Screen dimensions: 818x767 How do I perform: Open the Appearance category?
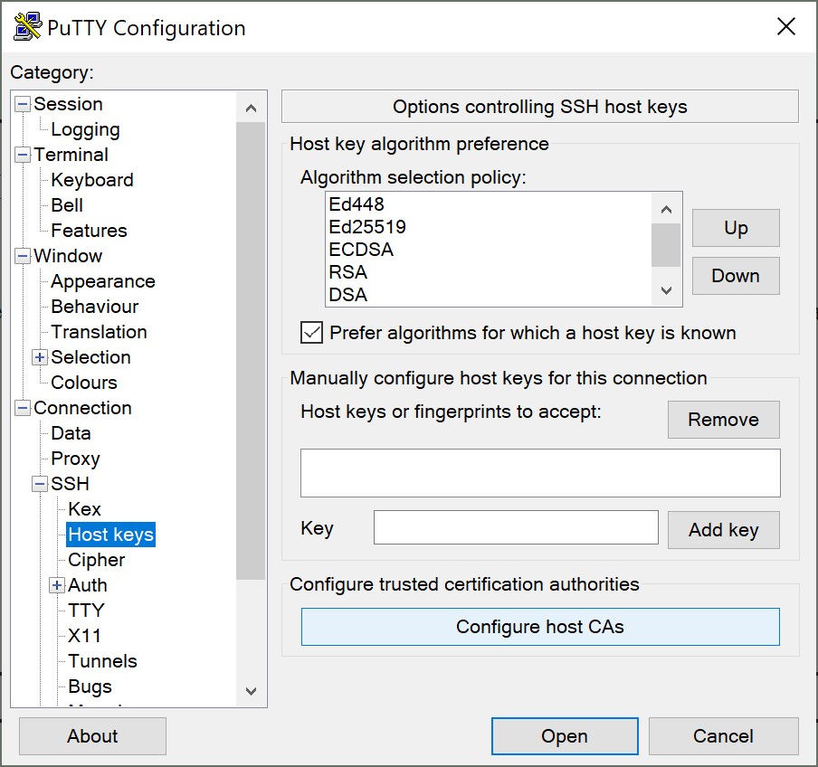103,281
